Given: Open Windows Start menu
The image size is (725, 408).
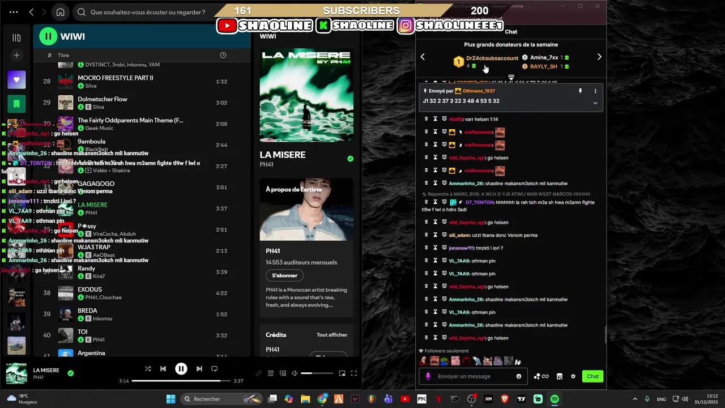Looking at the screenshot, I should pos(170,399).
